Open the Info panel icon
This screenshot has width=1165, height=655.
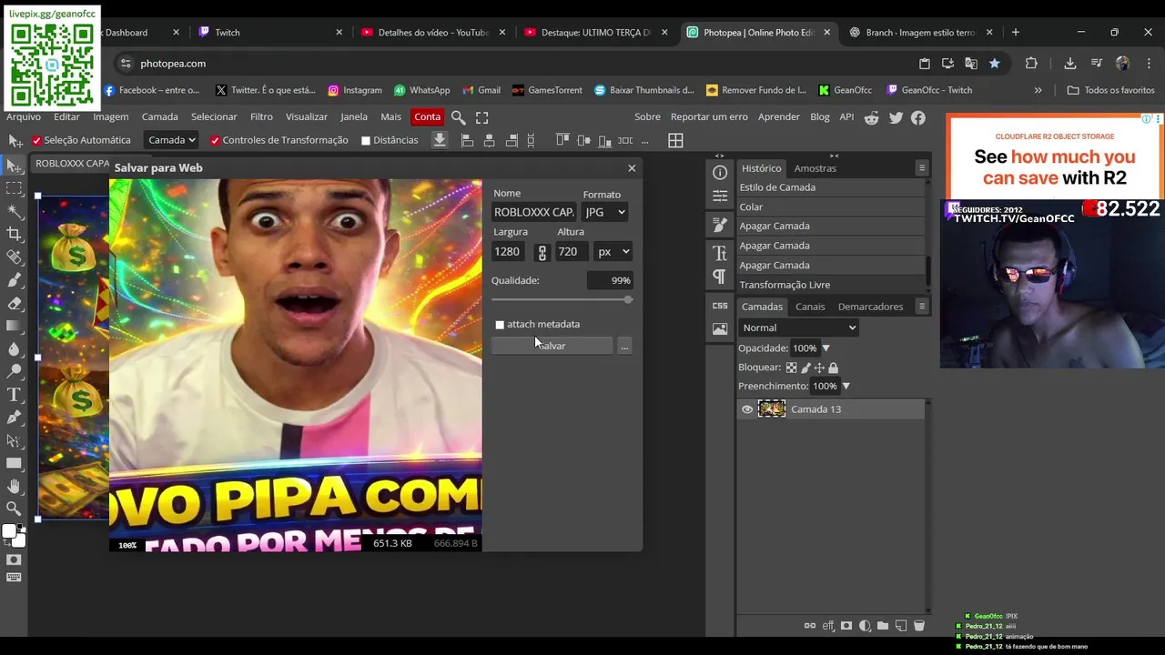[x=720, y=173]
